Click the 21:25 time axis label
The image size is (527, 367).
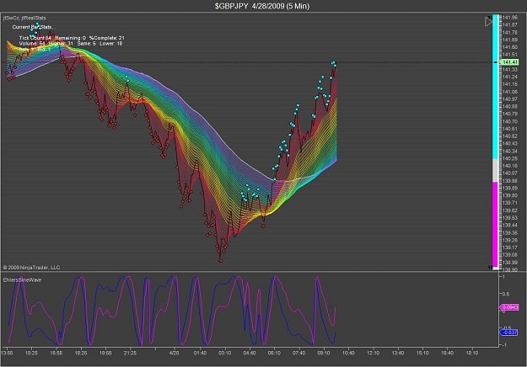[130, 353]
